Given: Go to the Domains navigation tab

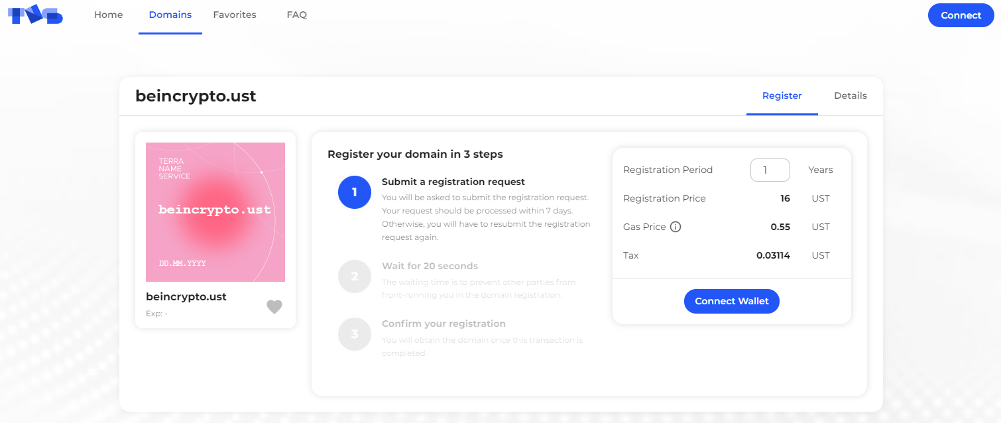Looking at the screenshot, I should pyautogui.click(x=170, y=15).
